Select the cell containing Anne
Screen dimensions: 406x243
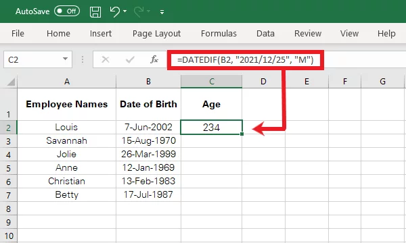[67, 168]
